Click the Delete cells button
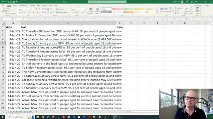Screen dimensions: 213x119 [x=166, y=10]
